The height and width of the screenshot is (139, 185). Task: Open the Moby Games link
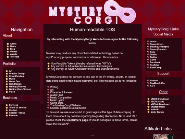(x=157, y=112)
